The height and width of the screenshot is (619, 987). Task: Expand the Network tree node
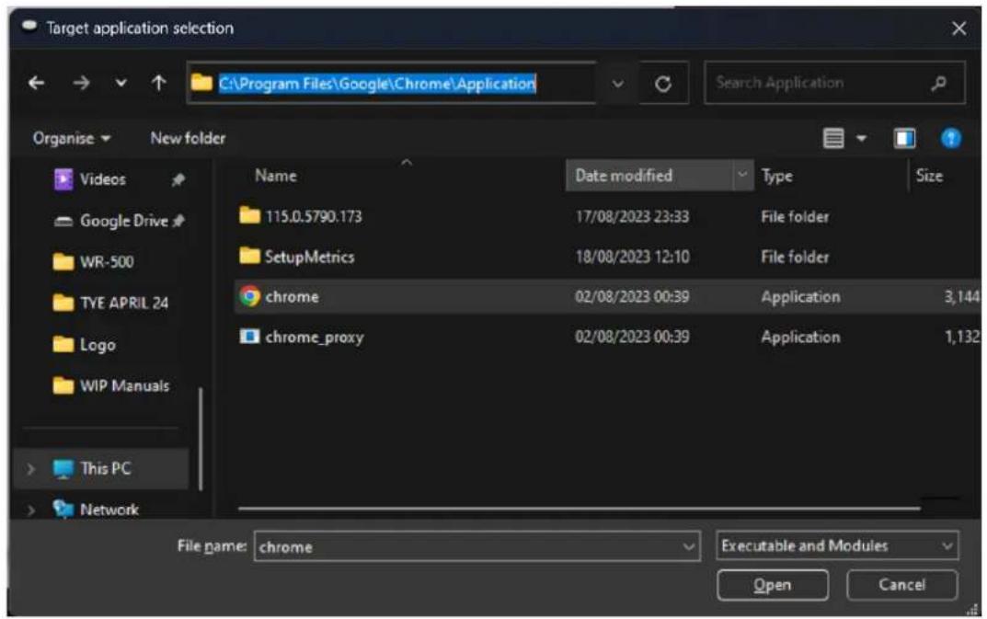coord(30,510)
